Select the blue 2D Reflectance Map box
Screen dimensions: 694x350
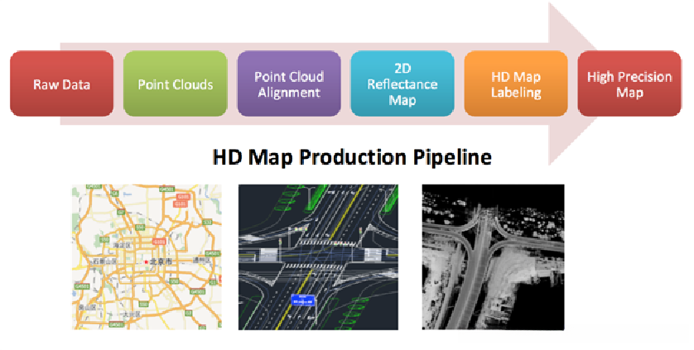[x=402, y=84]
